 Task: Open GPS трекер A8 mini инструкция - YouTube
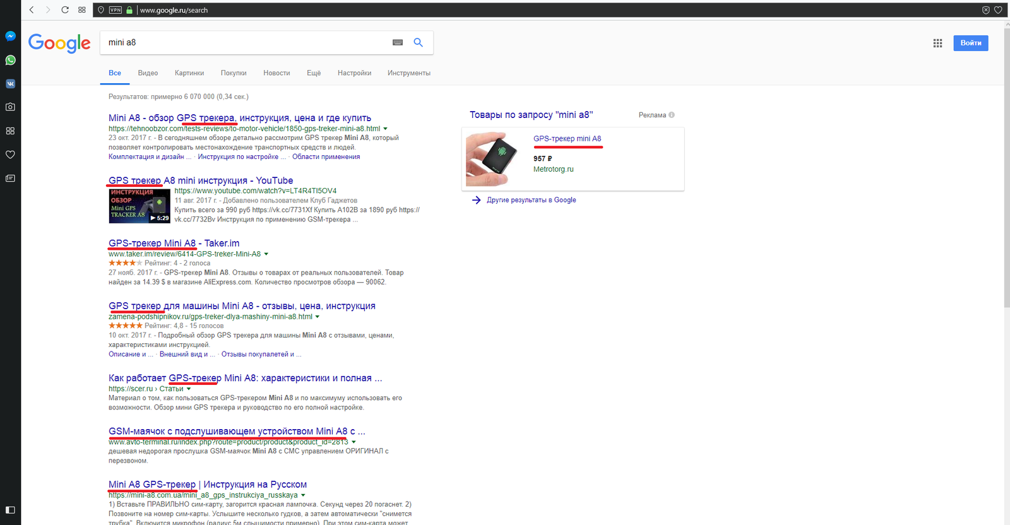(201, 180)
